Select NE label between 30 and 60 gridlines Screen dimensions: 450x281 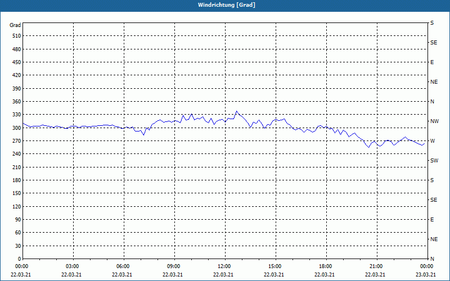(x=434, y=239)
